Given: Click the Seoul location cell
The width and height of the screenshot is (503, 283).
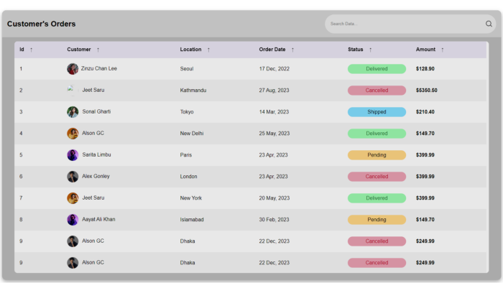Looking at the screenshot, I should click(187, 69).
